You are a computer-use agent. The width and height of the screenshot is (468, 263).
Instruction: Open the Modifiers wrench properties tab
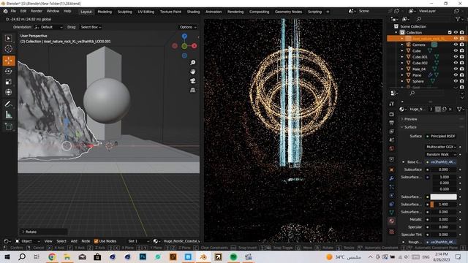tap(392, 178)
